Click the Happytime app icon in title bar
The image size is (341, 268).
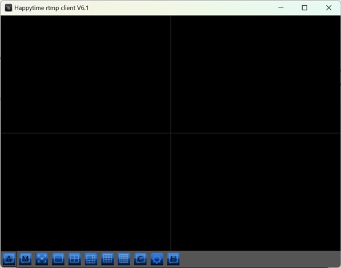click(9, 8)
